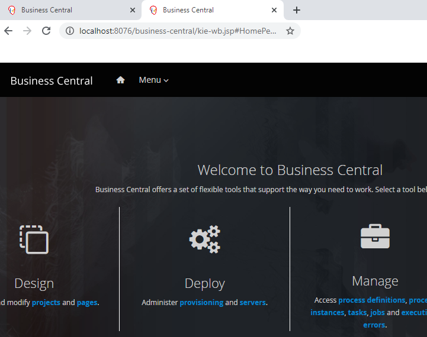The width and height of the screenshot is (427, 337).
Task: Open the Manage heading
Action: [x=375, y=281]
